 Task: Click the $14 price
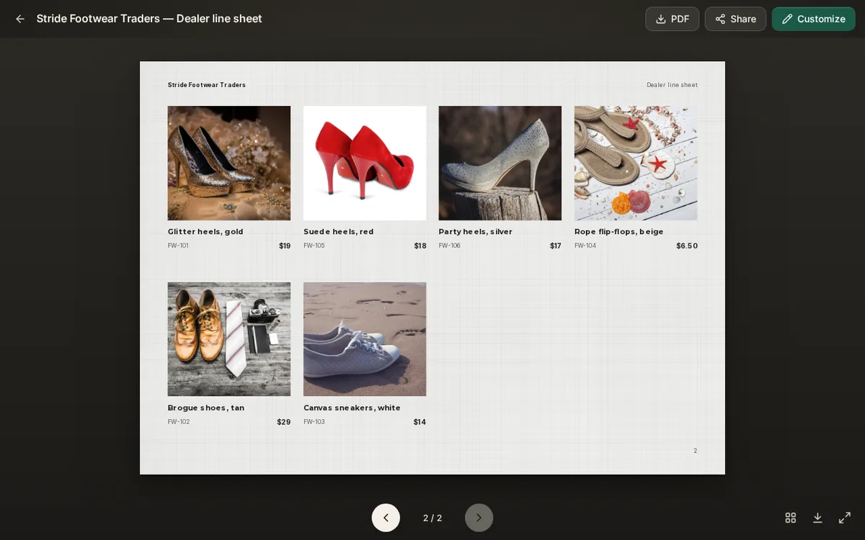pyautogui.click(x=420, y=422)
